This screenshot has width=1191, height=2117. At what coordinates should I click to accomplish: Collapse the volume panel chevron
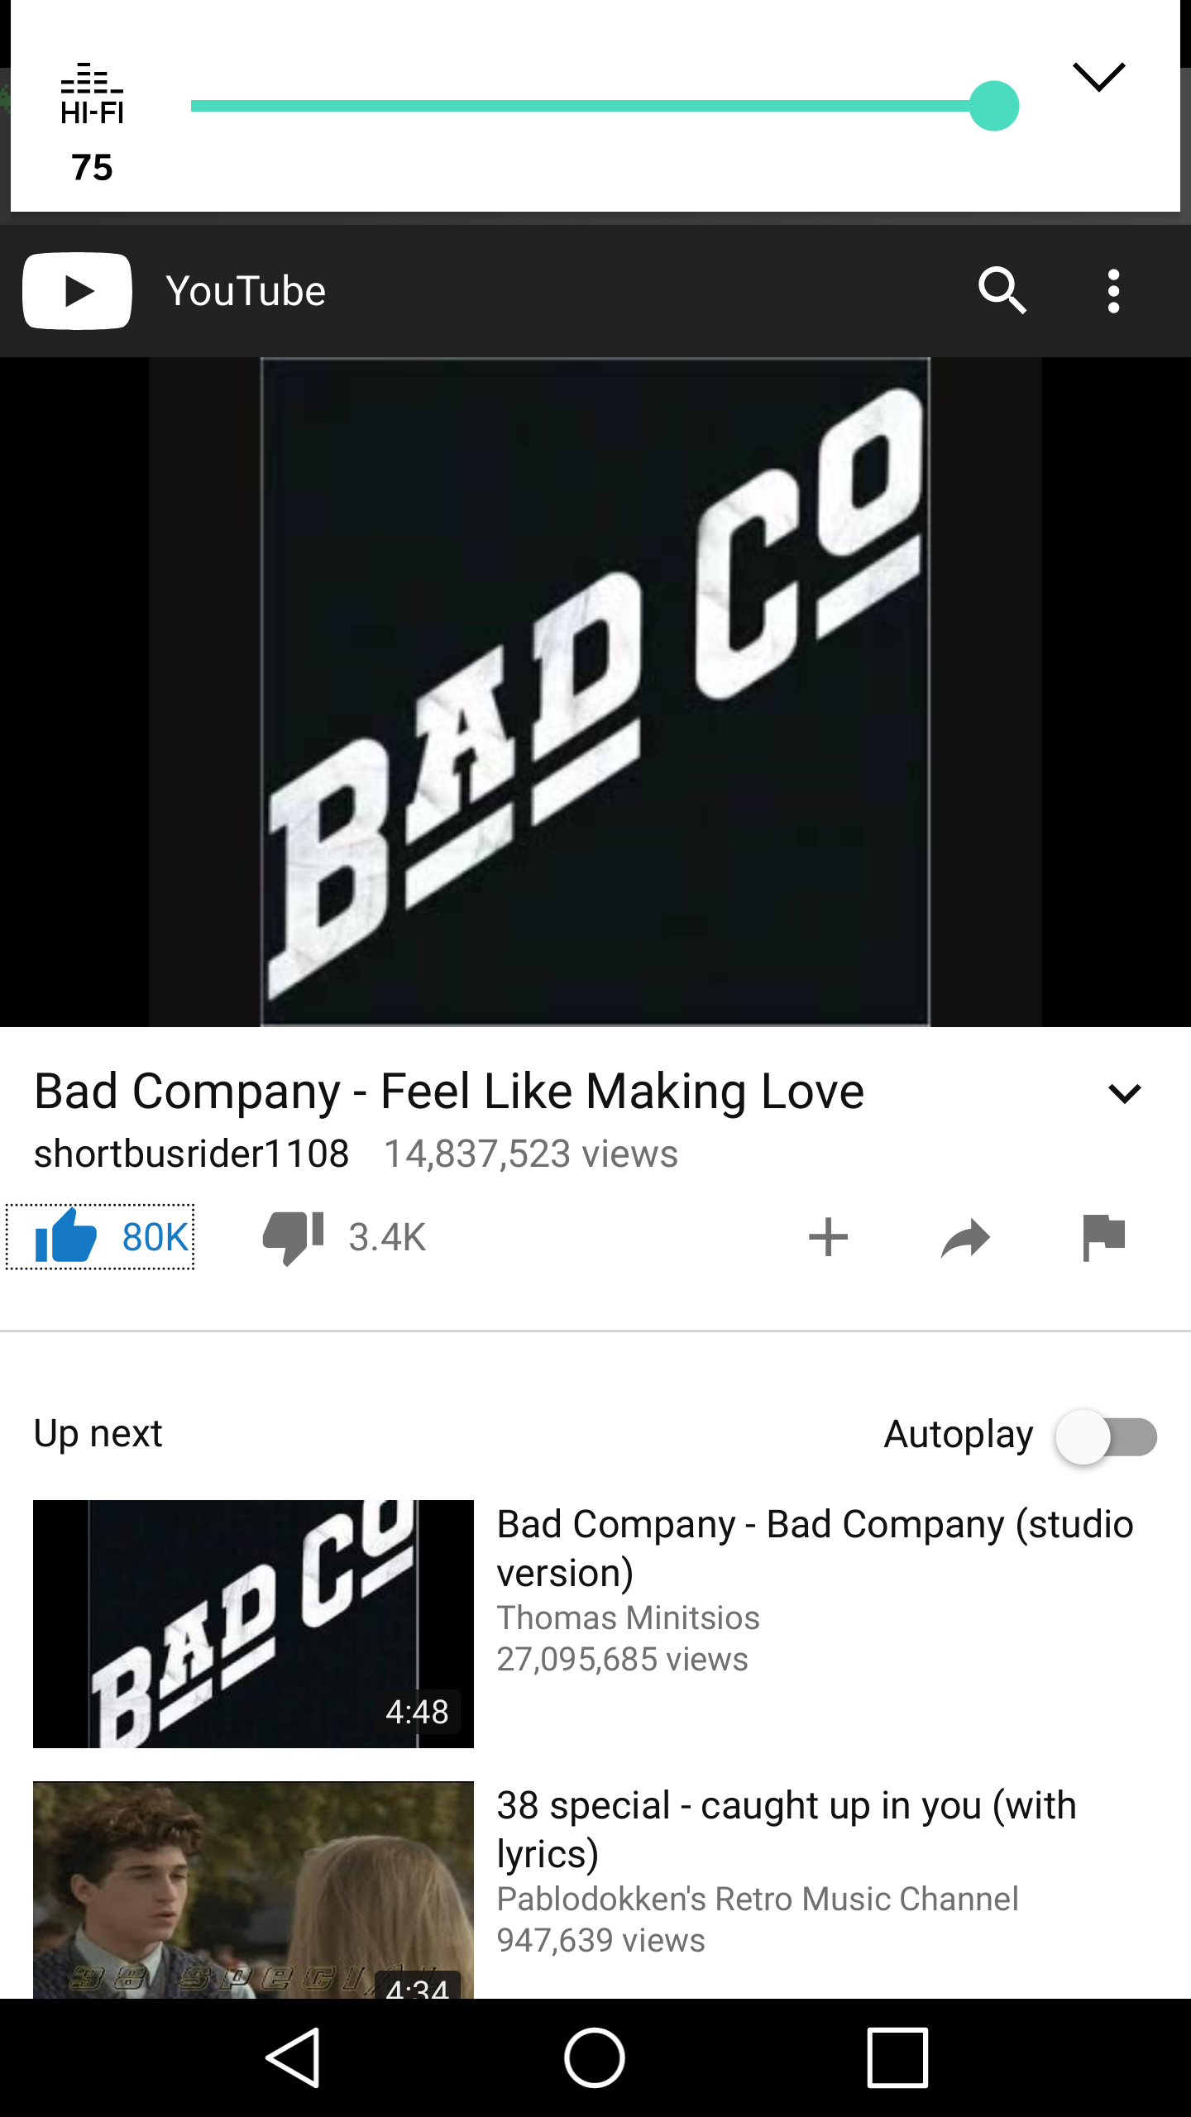point(1098,77)
